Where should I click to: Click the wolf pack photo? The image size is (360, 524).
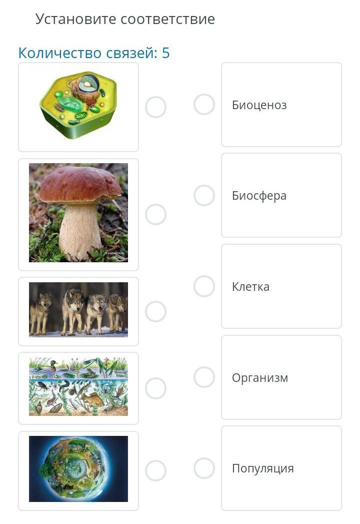point(78,310)
